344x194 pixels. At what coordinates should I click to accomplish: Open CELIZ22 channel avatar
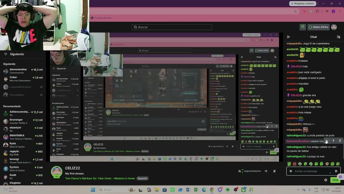point(57,172)
